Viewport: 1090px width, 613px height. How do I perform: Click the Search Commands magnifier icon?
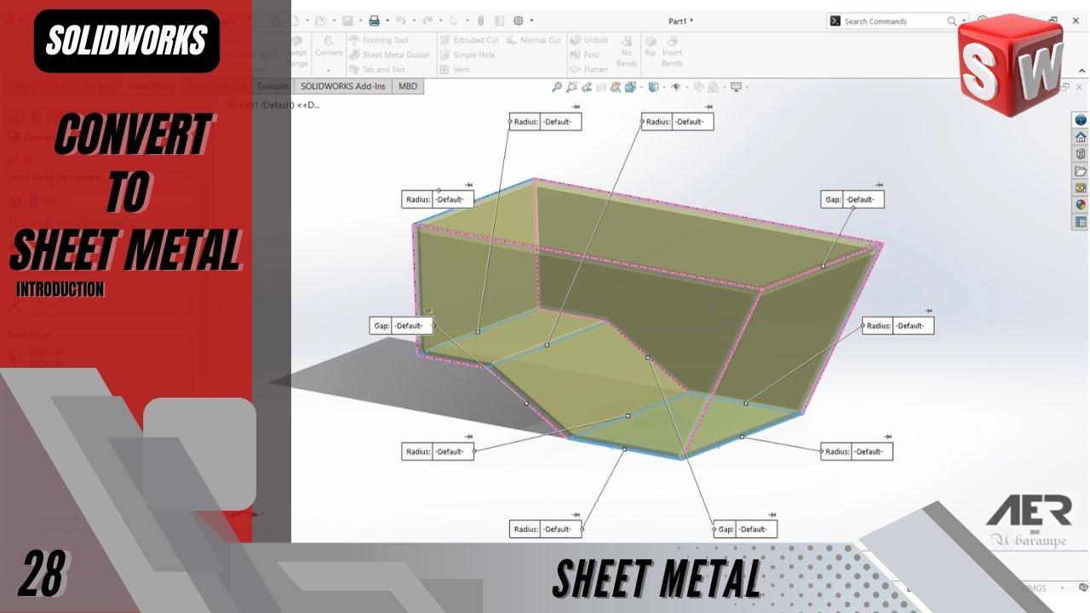click(x=952, y=21)
